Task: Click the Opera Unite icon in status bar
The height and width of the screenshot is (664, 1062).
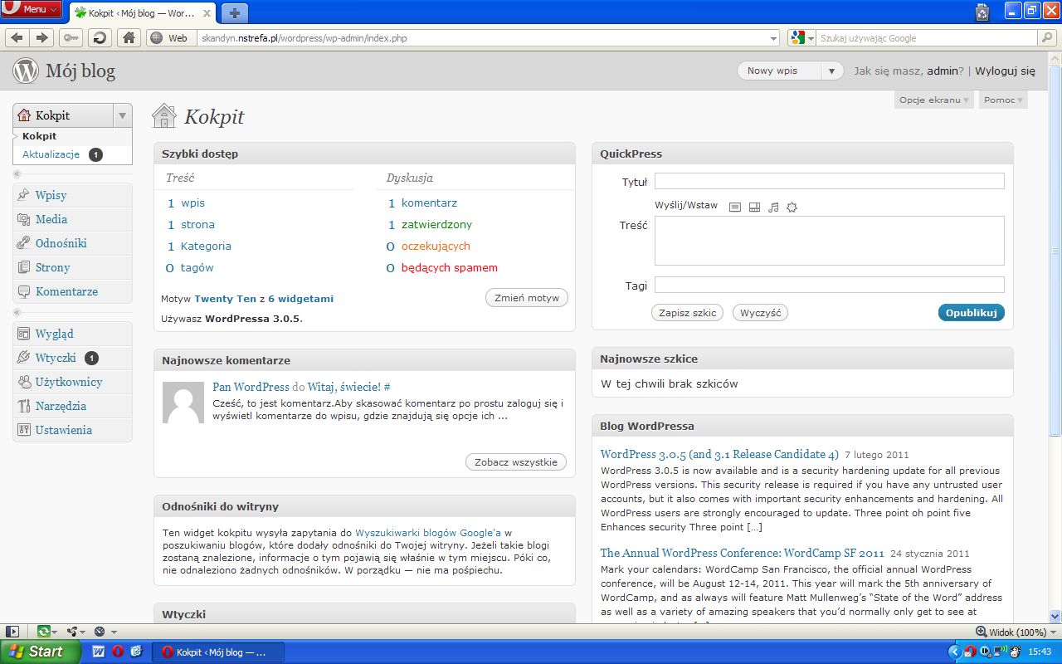Action: coord(71,632)
